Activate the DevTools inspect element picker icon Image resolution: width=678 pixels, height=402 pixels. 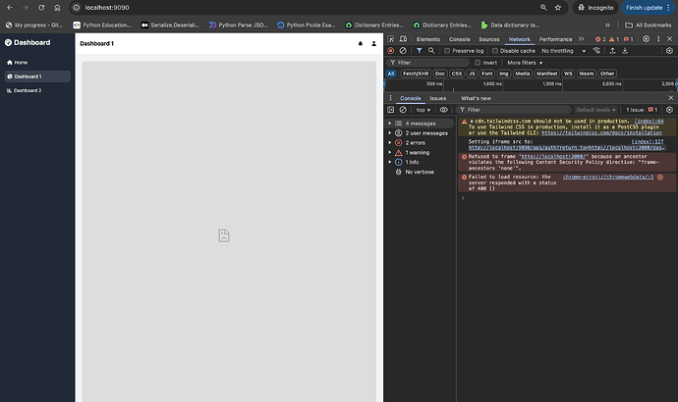point(390,39)
